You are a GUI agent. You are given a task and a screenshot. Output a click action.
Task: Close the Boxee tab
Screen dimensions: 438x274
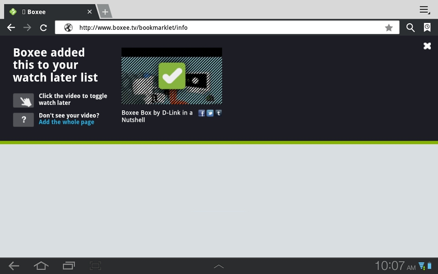coord(90,12)
